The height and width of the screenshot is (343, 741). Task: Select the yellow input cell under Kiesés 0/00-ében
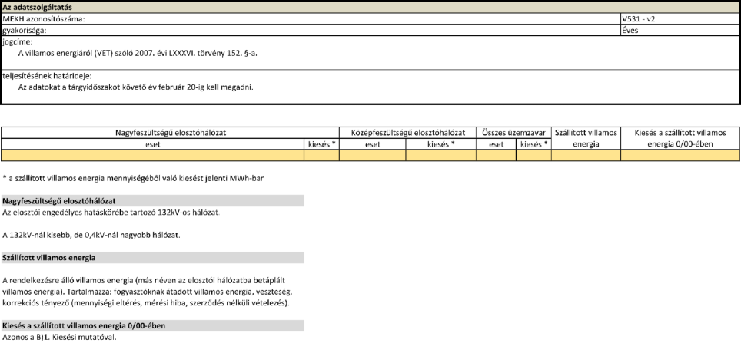tap(680, 156)
